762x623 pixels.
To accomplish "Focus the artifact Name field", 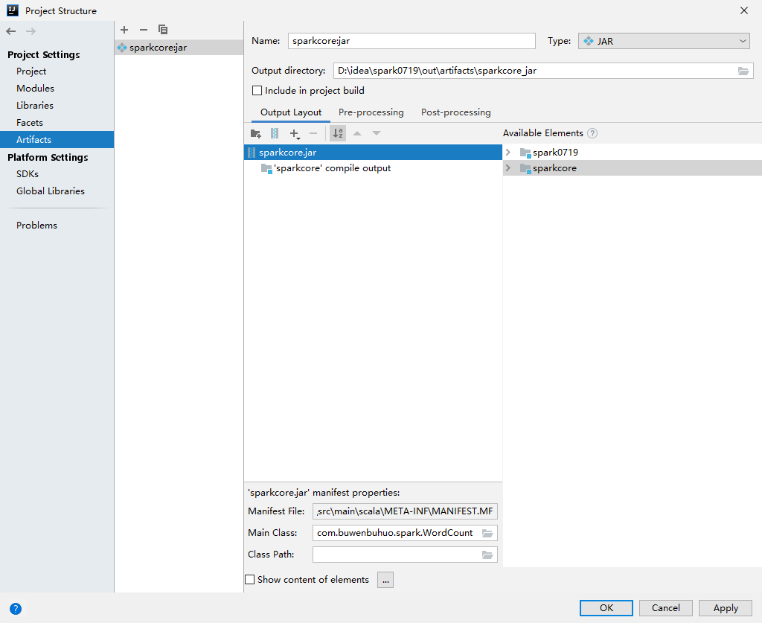I will coord(412,41).
